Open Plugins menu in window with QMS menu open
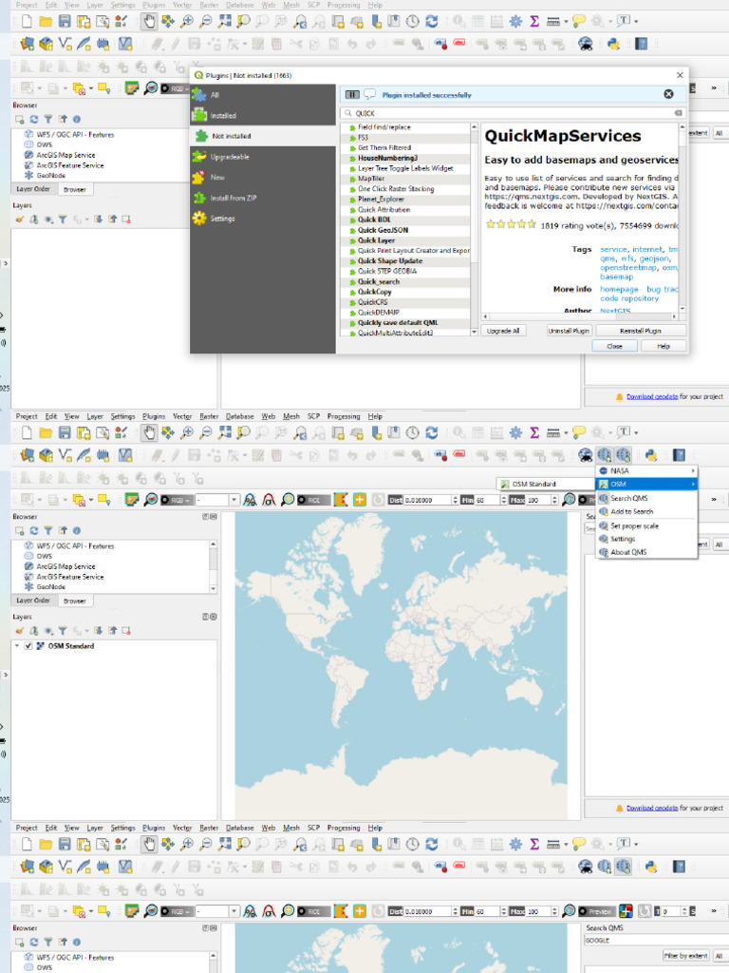 click(x=154, y=416)
